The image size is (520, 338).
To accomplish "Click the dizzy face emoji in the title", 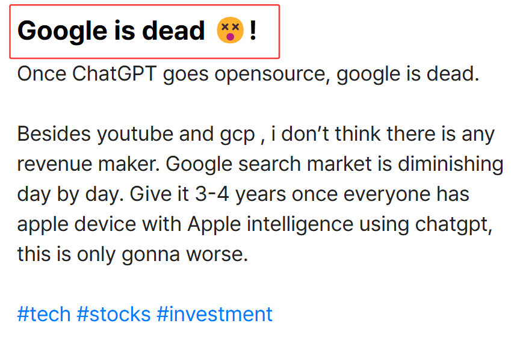I will coord(230,31).
